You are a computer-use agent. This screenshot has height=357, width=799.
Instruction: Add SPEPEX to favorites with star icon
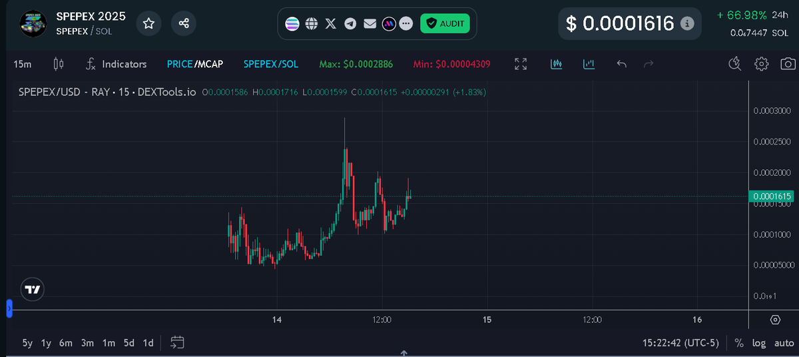click(148, 23)
